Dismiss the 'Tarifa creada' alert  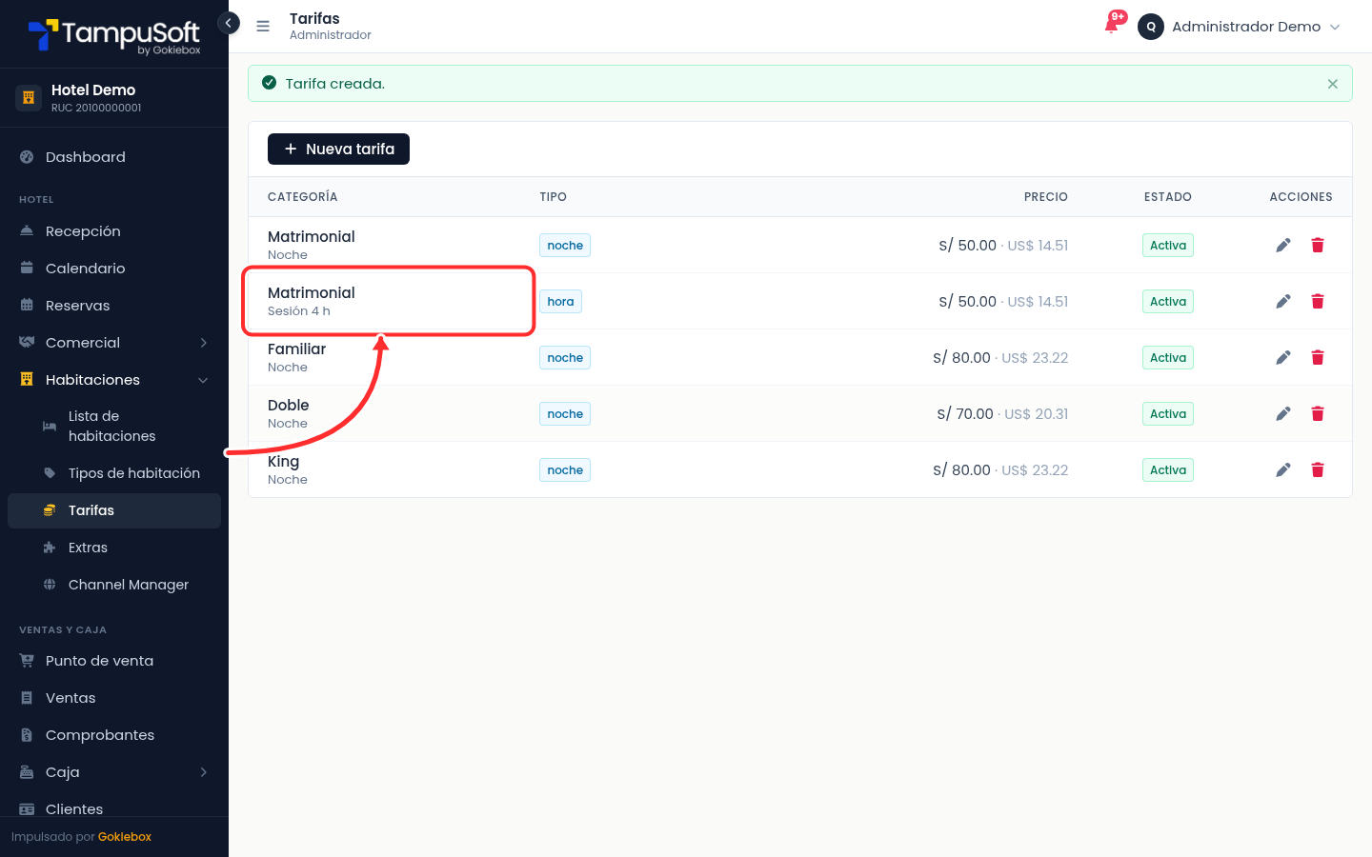[1333, 84]
